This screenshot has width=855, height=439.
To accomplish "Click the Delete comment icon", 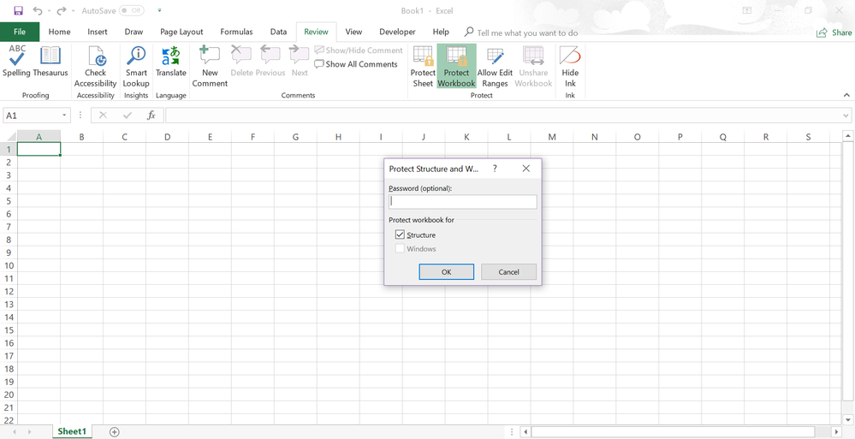I will (x=241, y=62).
